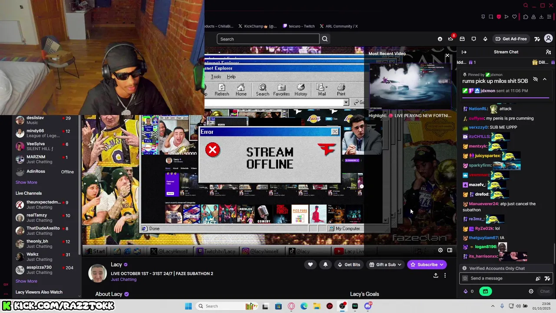556x313 pixels.
Task: Click the Get Bits button
Action: (348, 264)
